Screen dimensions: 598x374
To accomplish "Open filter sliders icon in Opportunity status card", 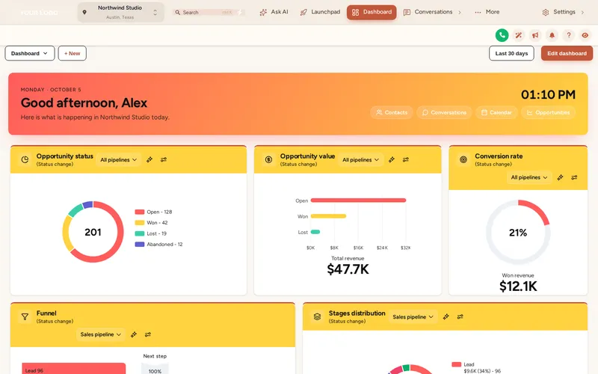I will click(x=164, y=159).
